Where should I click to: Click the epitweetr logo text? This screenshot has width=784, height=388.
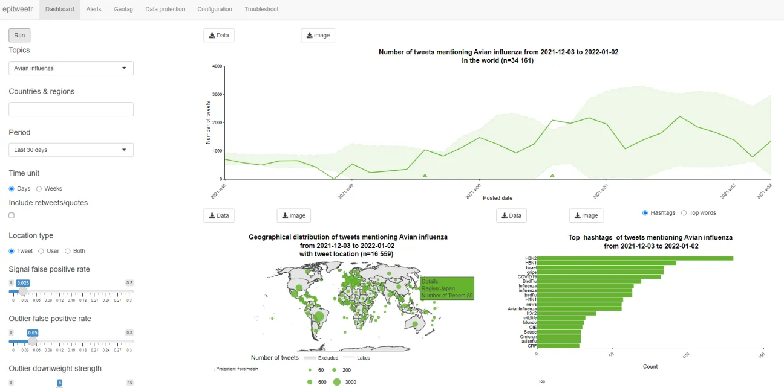pyautogui.click(x=18, y=9)
